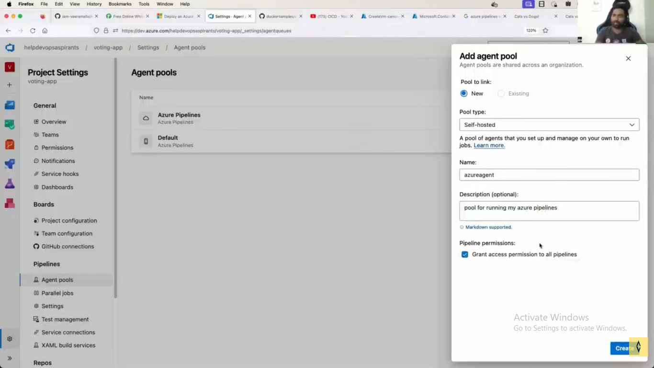Click the Create button

[622, 348]
